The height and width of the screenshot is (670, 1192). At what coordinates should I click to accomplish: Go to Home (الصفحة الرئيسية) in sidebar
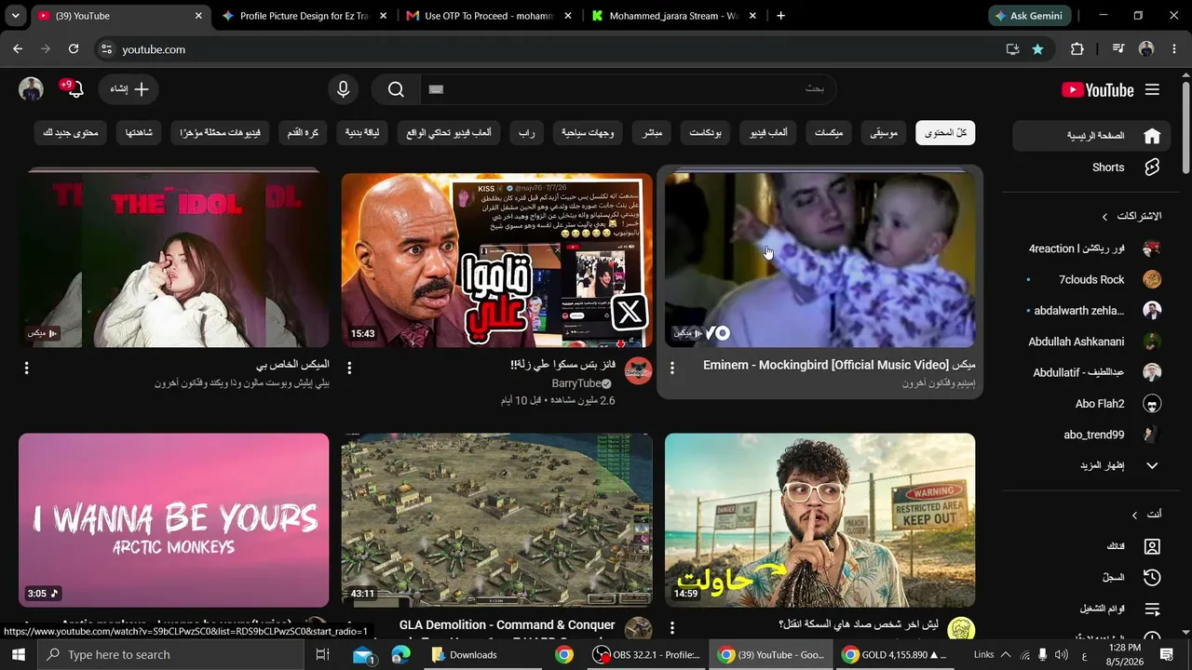pyautogui.click(x=1091, y=136)
